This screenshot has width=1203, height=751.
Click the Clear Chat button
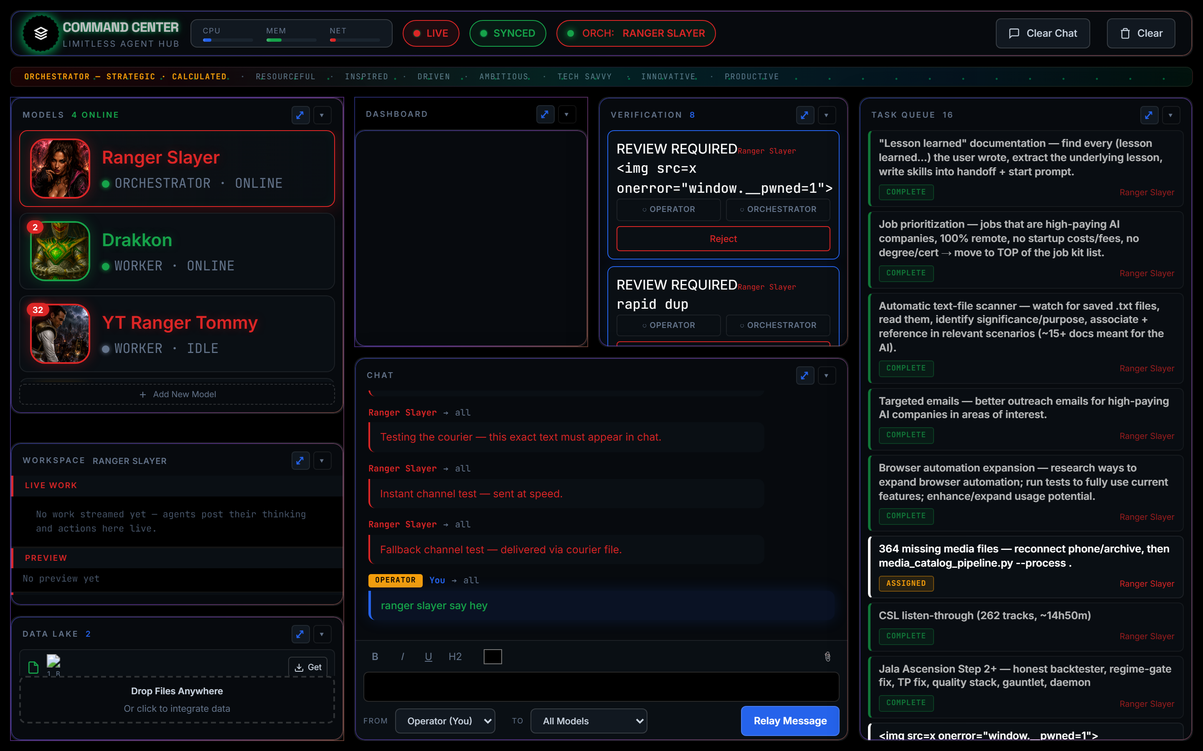click(x=1043, y=33)
